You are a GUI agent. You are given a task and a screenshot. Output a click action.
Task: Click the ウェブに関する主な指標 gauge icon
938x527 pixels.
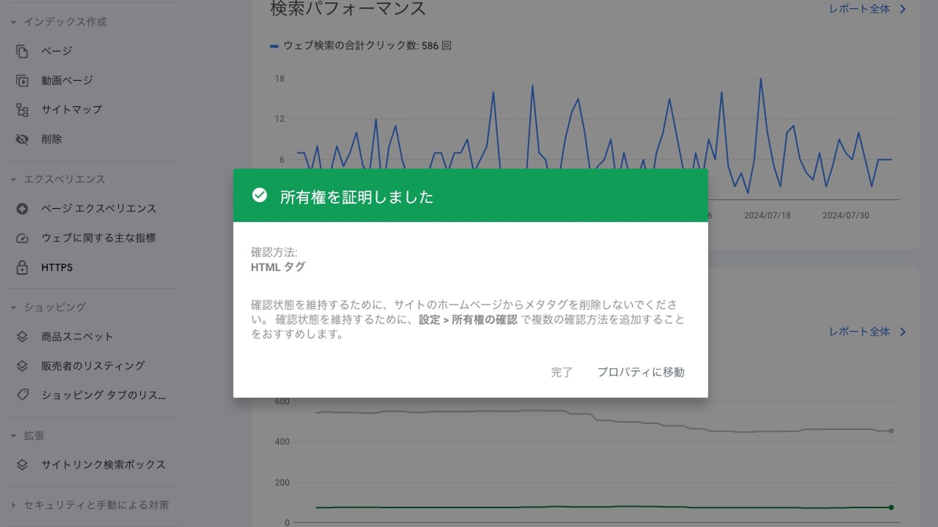22,238
